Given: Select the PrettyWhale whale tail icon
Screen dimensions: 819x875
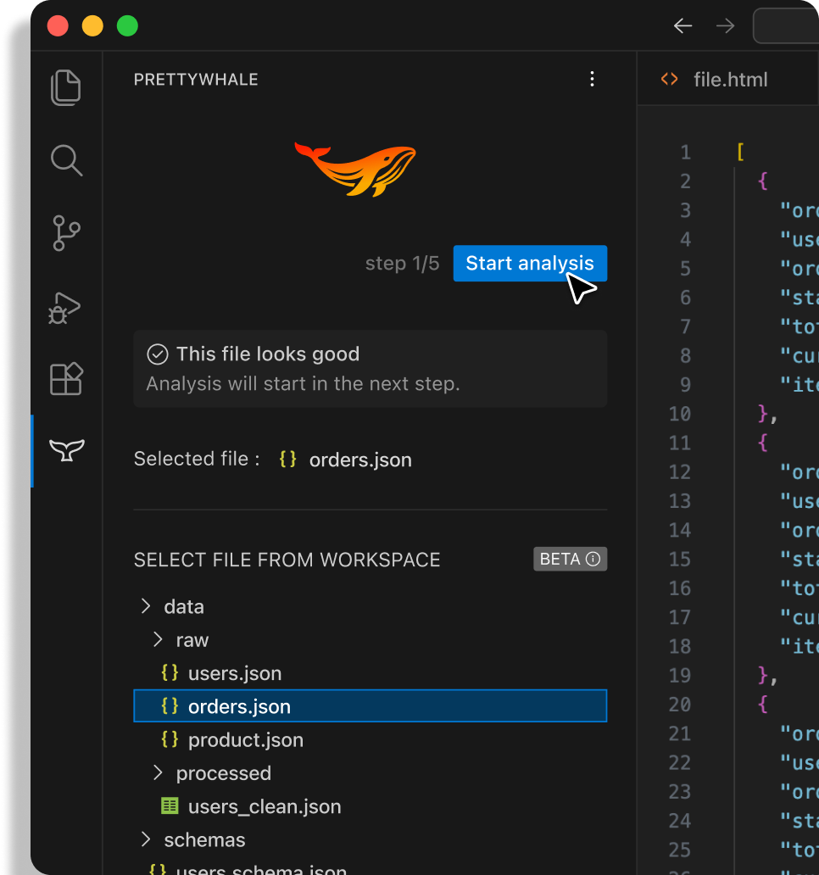Looking at the screenshot, I should coord(66,450).
